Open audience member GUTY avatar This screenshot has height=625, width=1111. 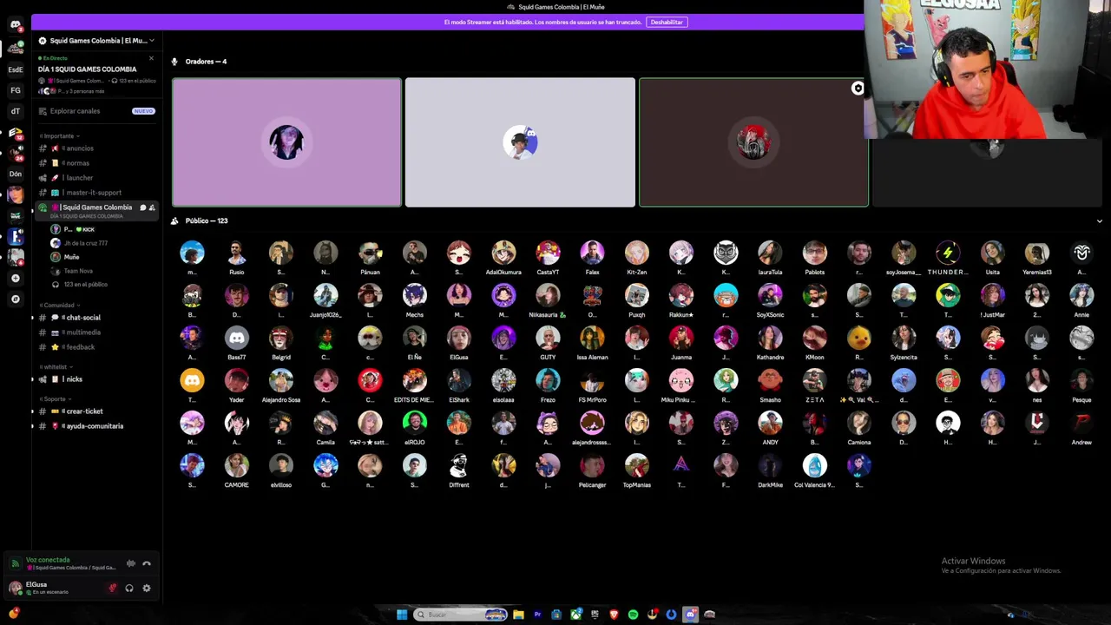[x=548, y=338]
